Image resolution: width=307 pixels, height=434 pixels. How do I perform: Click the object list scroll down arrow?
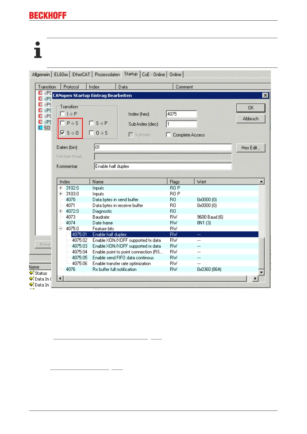(261, 272)
